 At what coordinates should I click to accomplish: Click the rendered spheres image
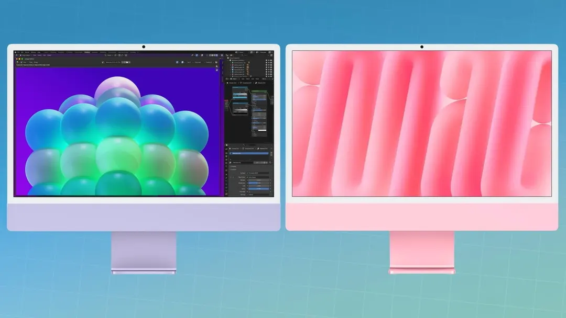pyautogui.click(x=117, y=131)
